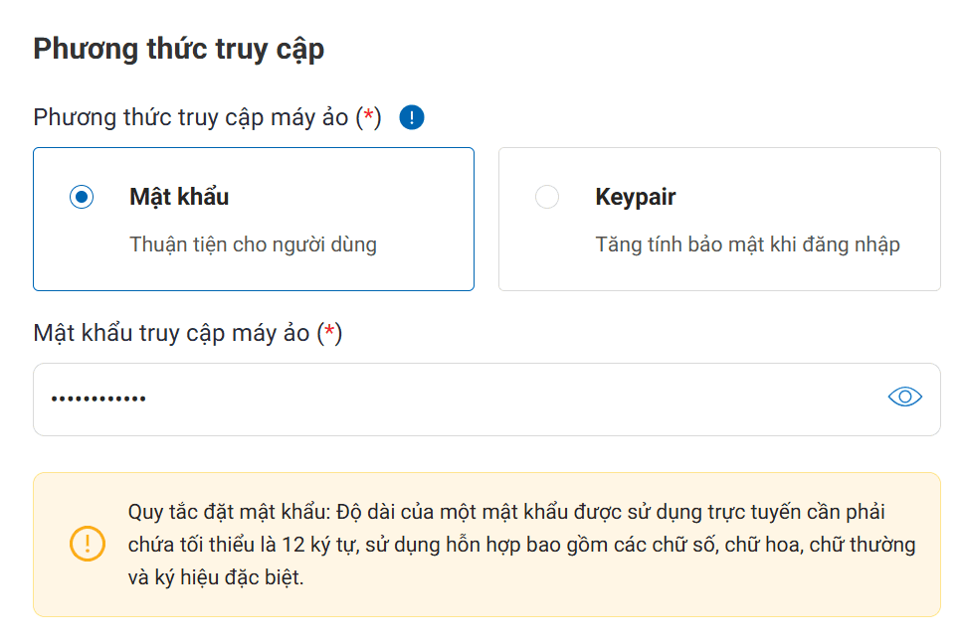The image size is (964, 643).
Task: Click the 'Thuận tiện cho người dùng' description
Action: (x=253, y=244)
